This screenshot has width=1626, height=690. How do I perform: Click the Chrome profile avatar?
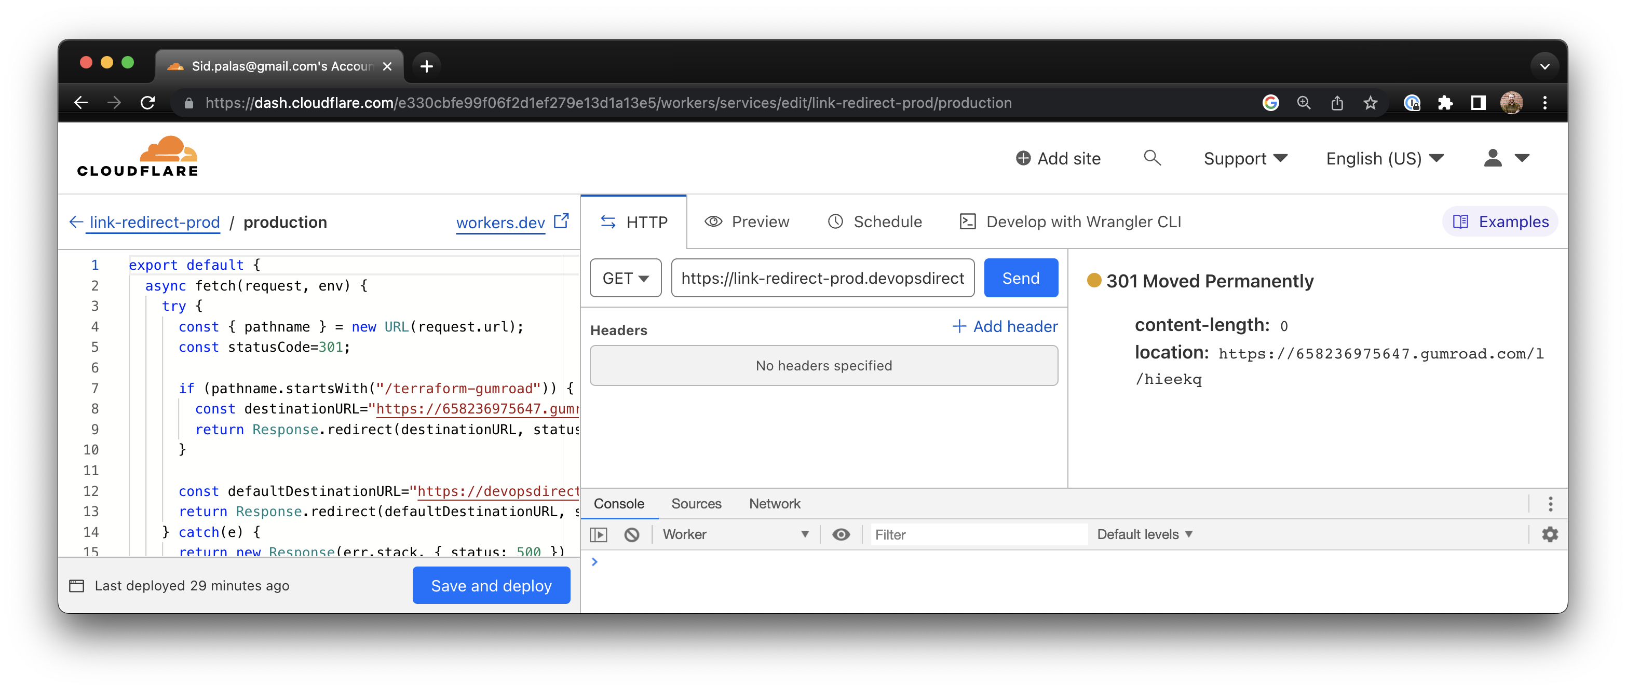pyautogui.click(x=1512, y=103)
